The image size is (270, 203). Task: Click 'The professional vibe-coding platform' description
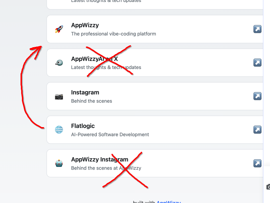(113, 34)
